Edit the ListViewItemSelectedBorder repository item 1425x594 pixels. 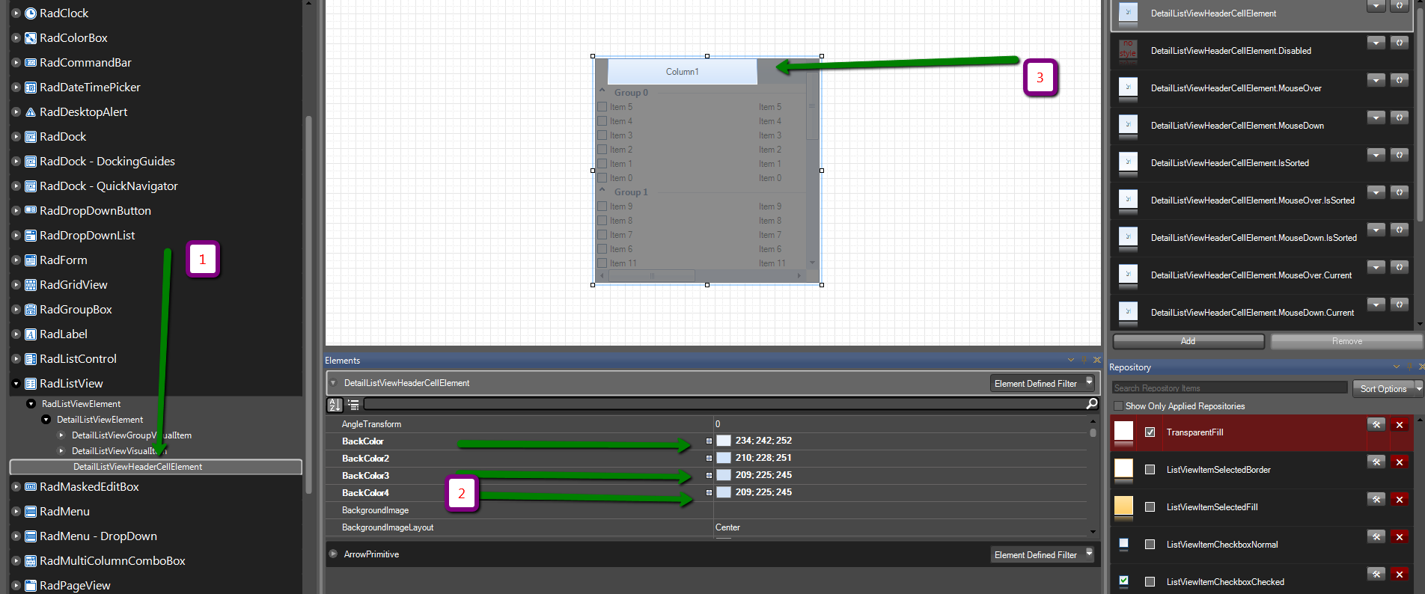1376,462
